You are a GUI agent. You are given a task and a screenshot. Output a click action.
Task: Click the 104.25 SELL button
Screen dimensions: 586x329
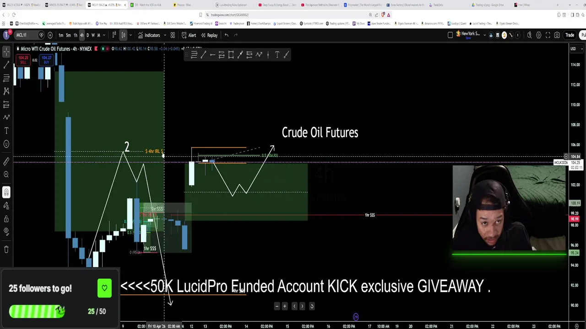[23, 60]
